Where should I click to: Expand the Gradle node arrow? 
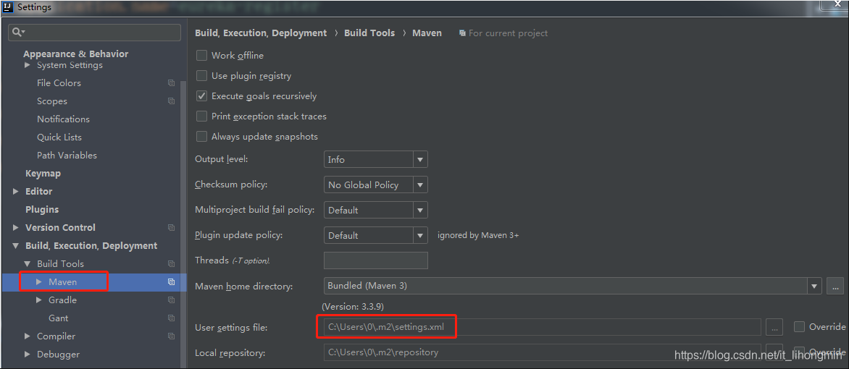[x=39, y=300]
